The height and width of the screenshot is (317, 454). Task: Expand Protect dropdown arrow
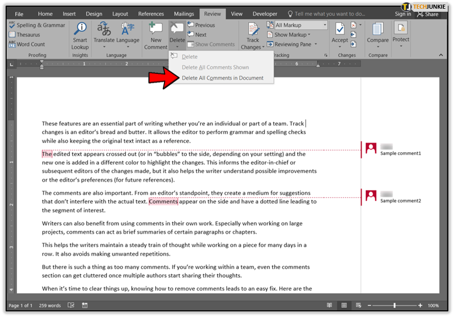click(x=401, y=46)
